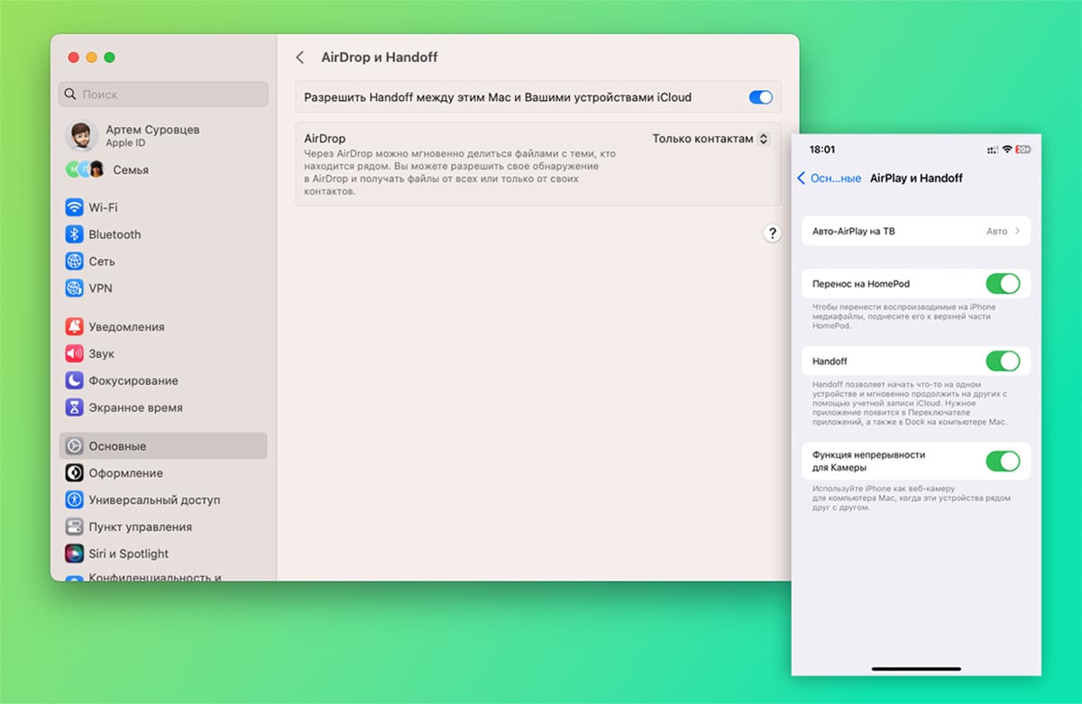Go back using the AirDrop и Handoff chevron
The height and width of the screenshot is (704, 1082).
[300, 58]
